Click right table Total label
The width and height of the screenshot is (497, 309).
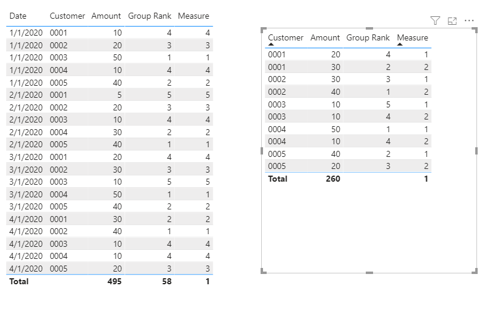point(278,179)
